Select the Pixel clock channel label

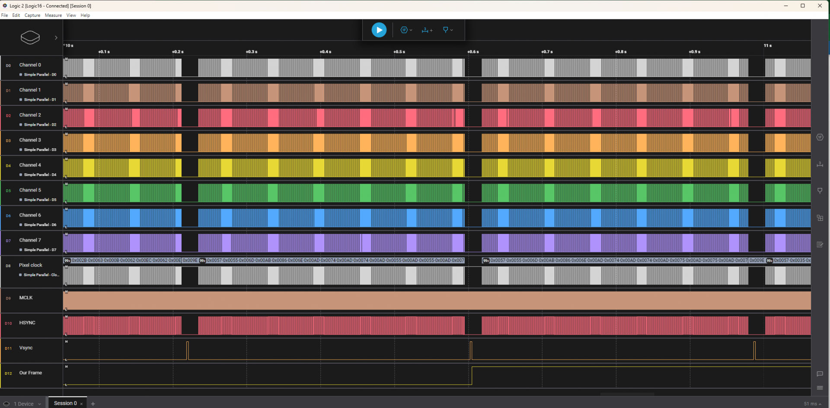coord(31,265)
